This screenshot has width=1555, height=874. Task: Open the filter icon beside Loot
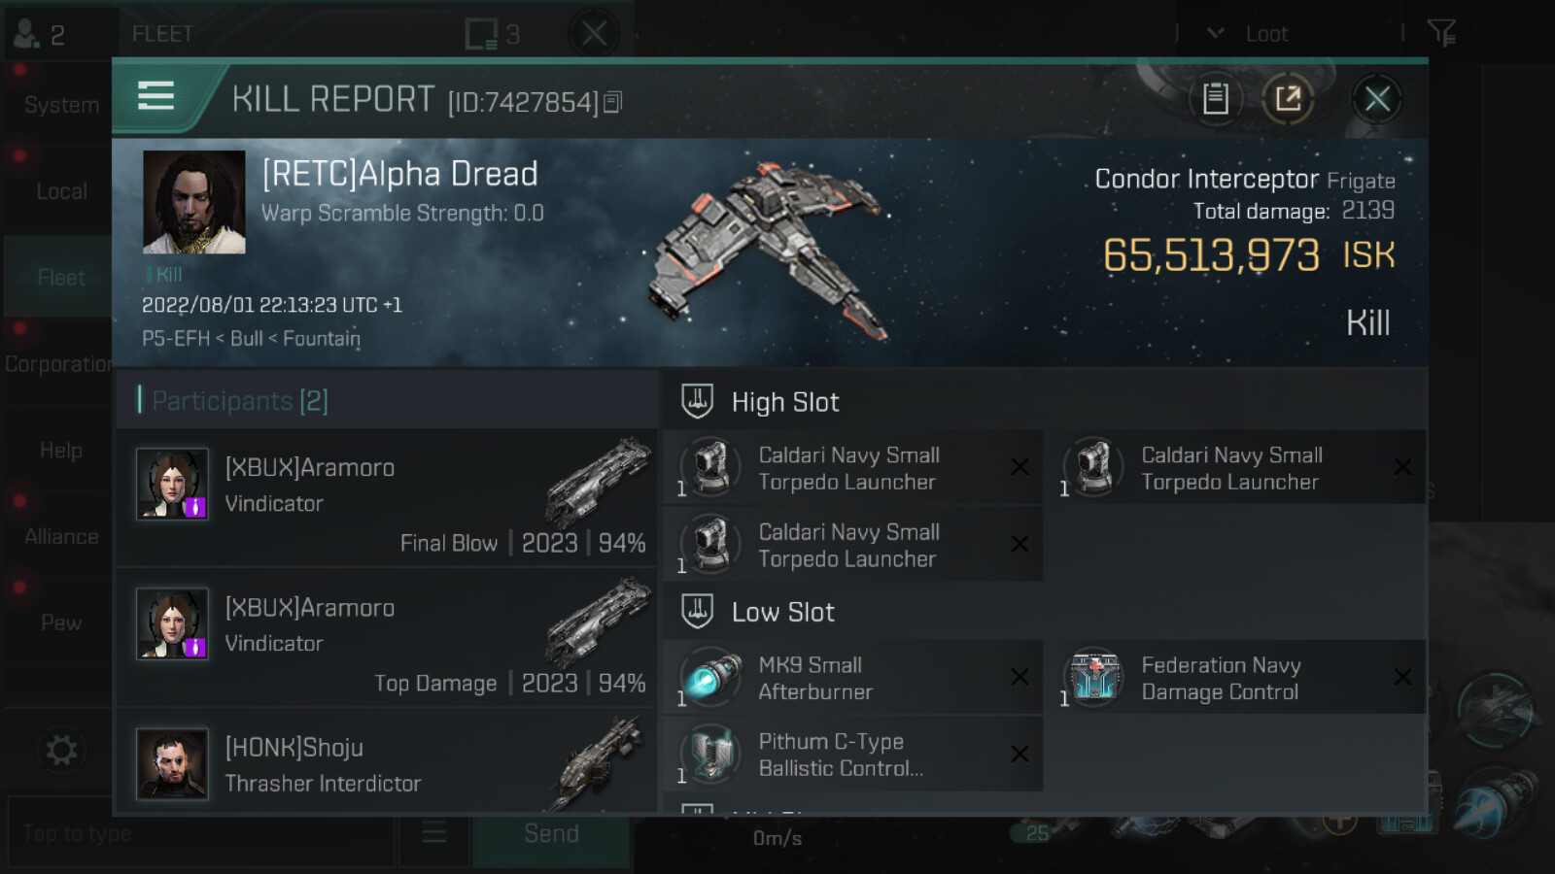point(1441,34)
